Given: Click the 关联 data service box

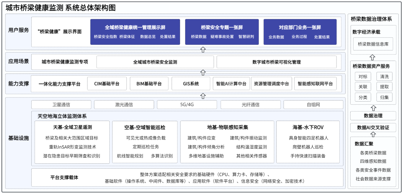Looking at the screenshot, I should 363,87.
